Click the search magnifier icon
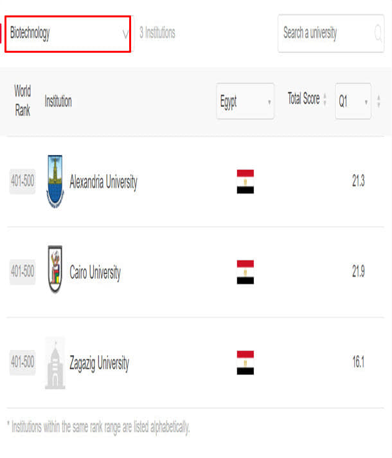The image size is (392, 458). pyautogui.click(x=378, y=33)
